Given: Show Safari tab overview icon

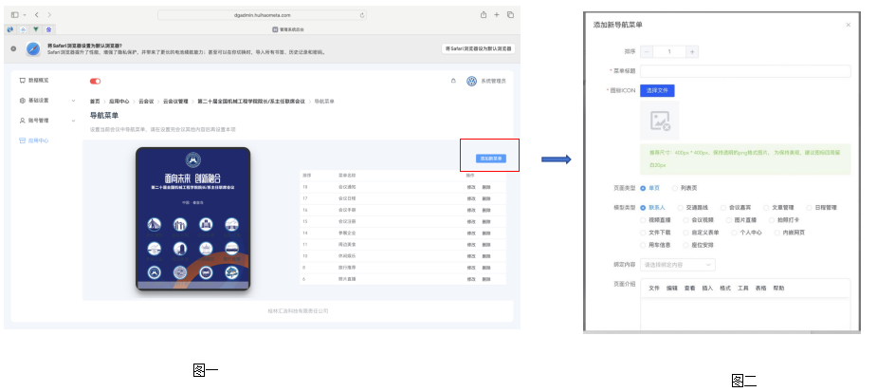Looking at the screenshot, I should pyautogui.click(x=510, y=15).
